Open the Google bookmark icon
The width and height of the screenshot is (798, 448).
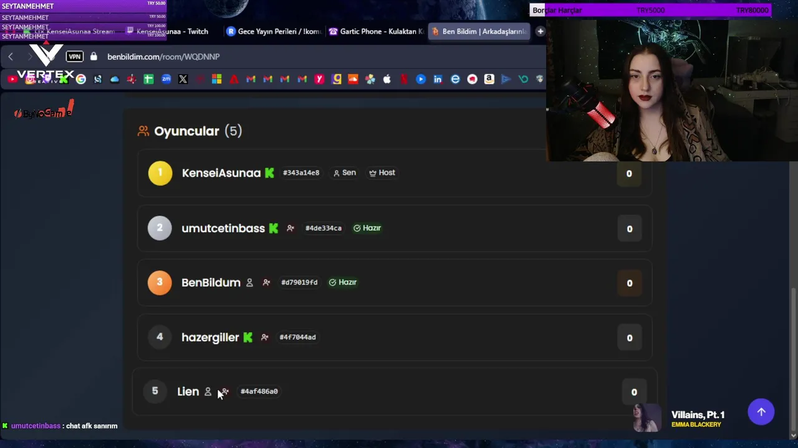[80, 79]
